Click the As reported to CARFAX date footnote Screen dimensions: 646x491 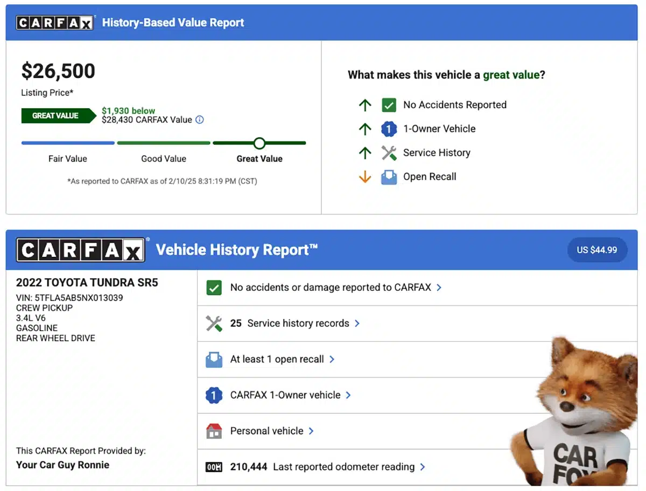(x=162, y=181)
